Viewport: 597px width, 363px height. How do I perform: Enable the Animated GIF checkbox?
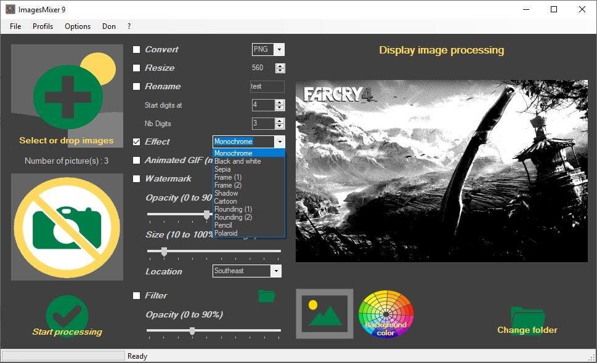click(x=136, y=161)
